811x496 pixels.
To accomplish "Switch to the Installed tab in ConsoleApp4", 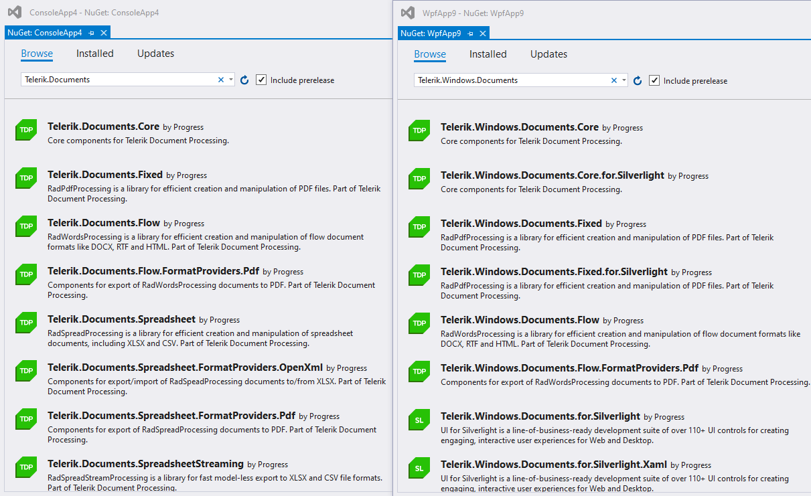I will pyautogui.click(x=94, y=53).
